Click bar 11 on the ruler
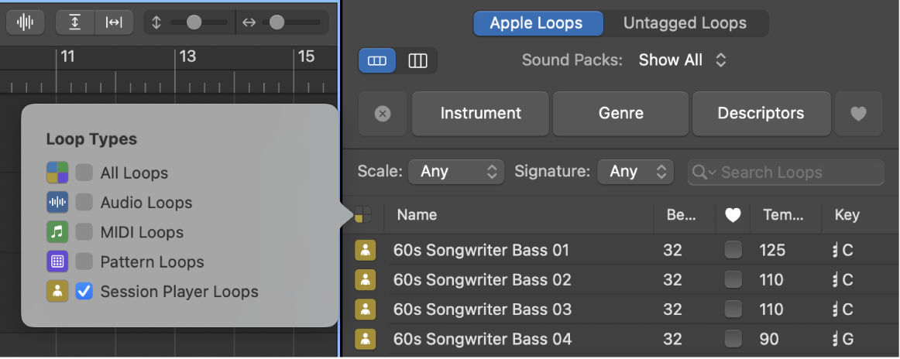The image size is (900, 359). point(67,56)
